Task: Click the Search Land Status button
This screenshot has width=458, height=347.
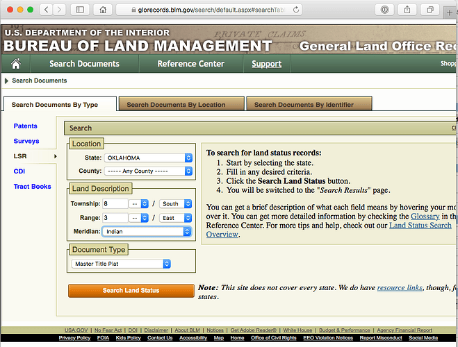Action: (131, 290)
